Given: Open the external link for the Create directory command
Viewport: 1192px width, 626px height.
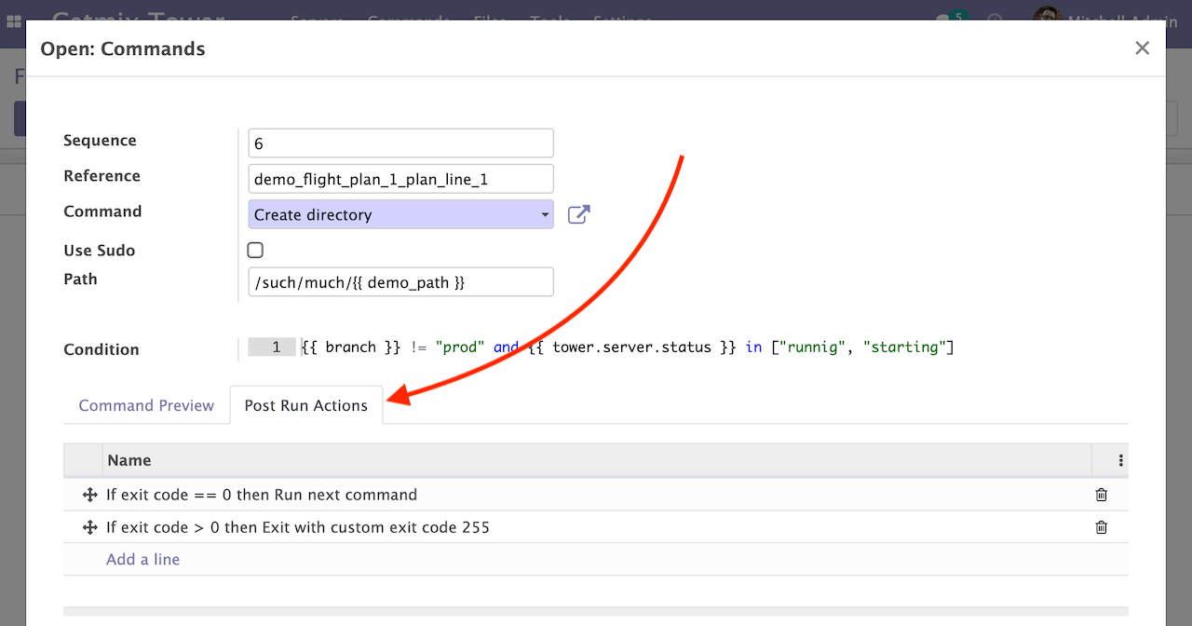Looking at the screenshot, I should pyautogui.click(x=578, y=215).
